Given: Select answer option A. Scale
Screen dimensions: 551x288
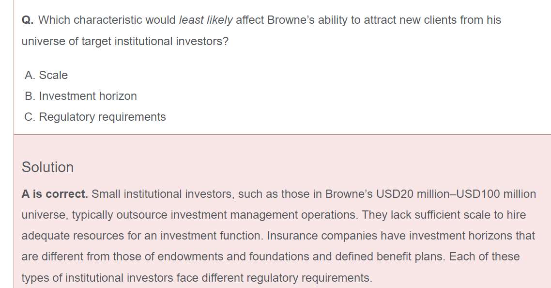Looking at the screenshot, I should pyautogui.click(x=46, y=75).
